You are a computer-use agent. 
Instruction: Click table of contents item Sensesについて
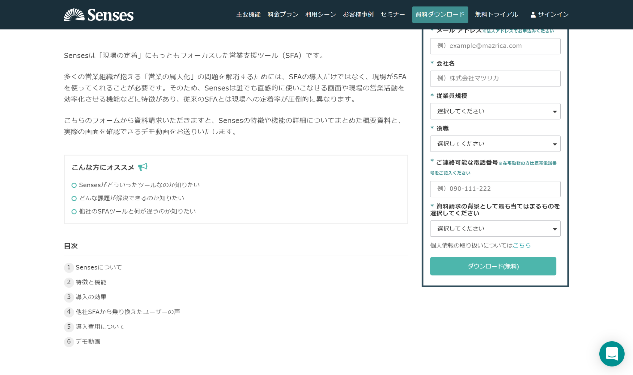click(99, 267)
